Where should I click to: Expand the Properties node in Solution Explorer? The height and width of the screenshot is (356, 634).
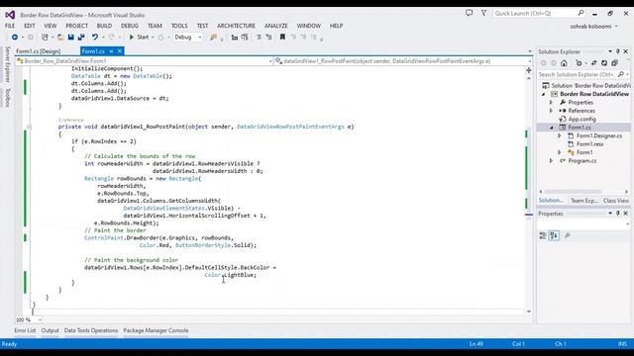(551, 103)
